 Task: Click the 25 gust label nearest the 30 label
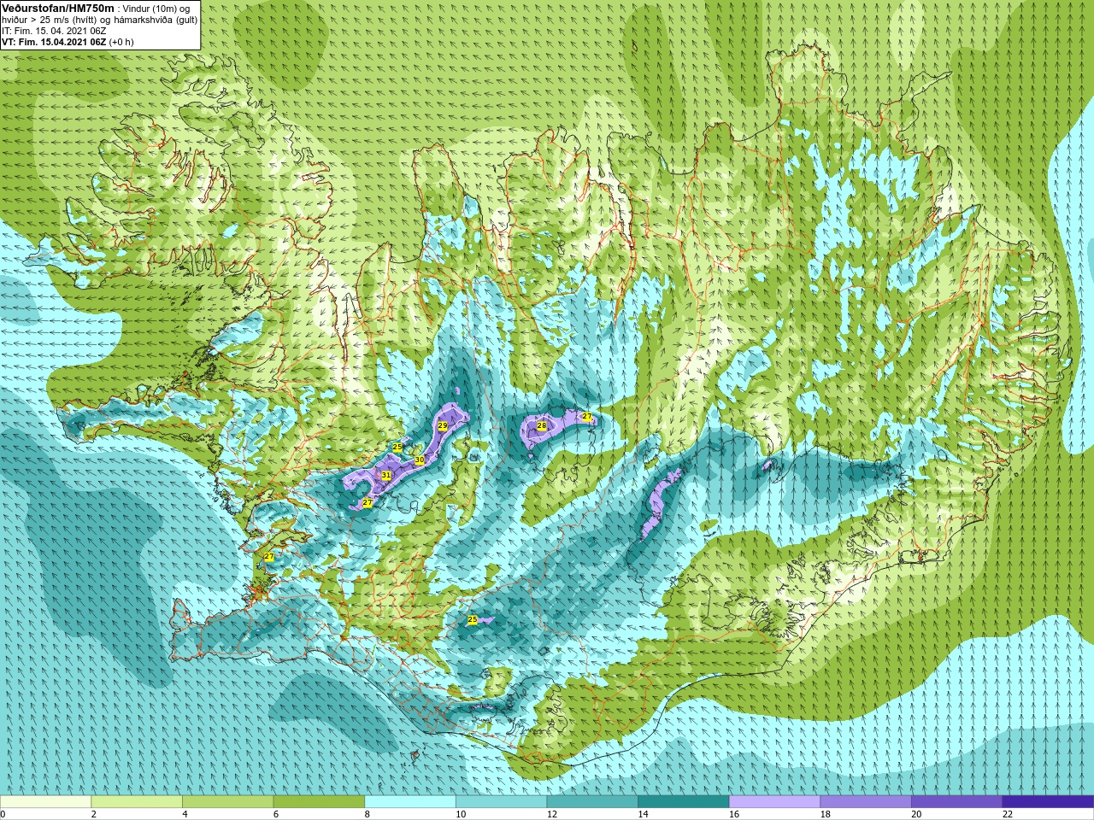[x=397, y=447]
